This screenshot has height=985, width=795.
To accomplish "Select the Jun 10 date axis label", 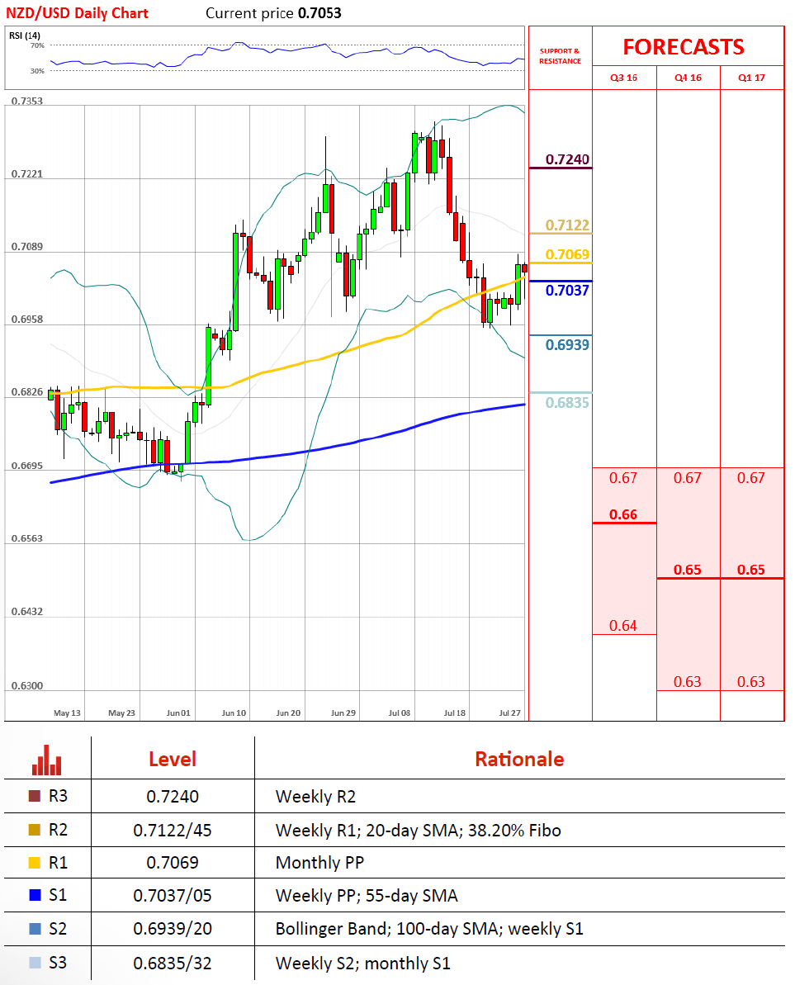I will 234,712.
